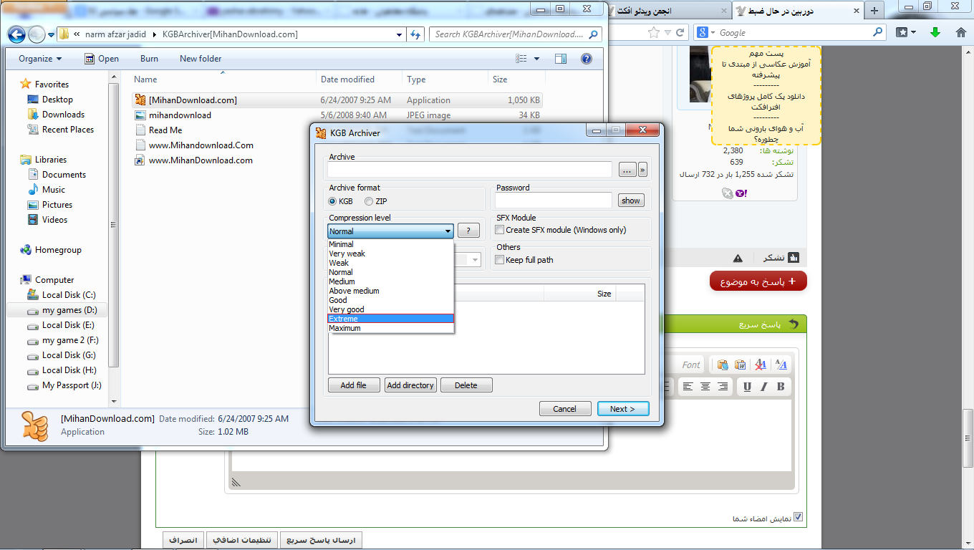Viewport: 974px width, 550px height.
Task: Choose Above medium compression option
Action: 390,291
